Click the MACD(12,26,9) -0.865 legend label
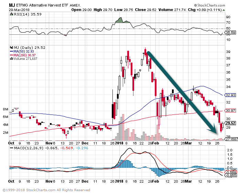This screenshot has height=196, width=238. [x=36, y=148]
